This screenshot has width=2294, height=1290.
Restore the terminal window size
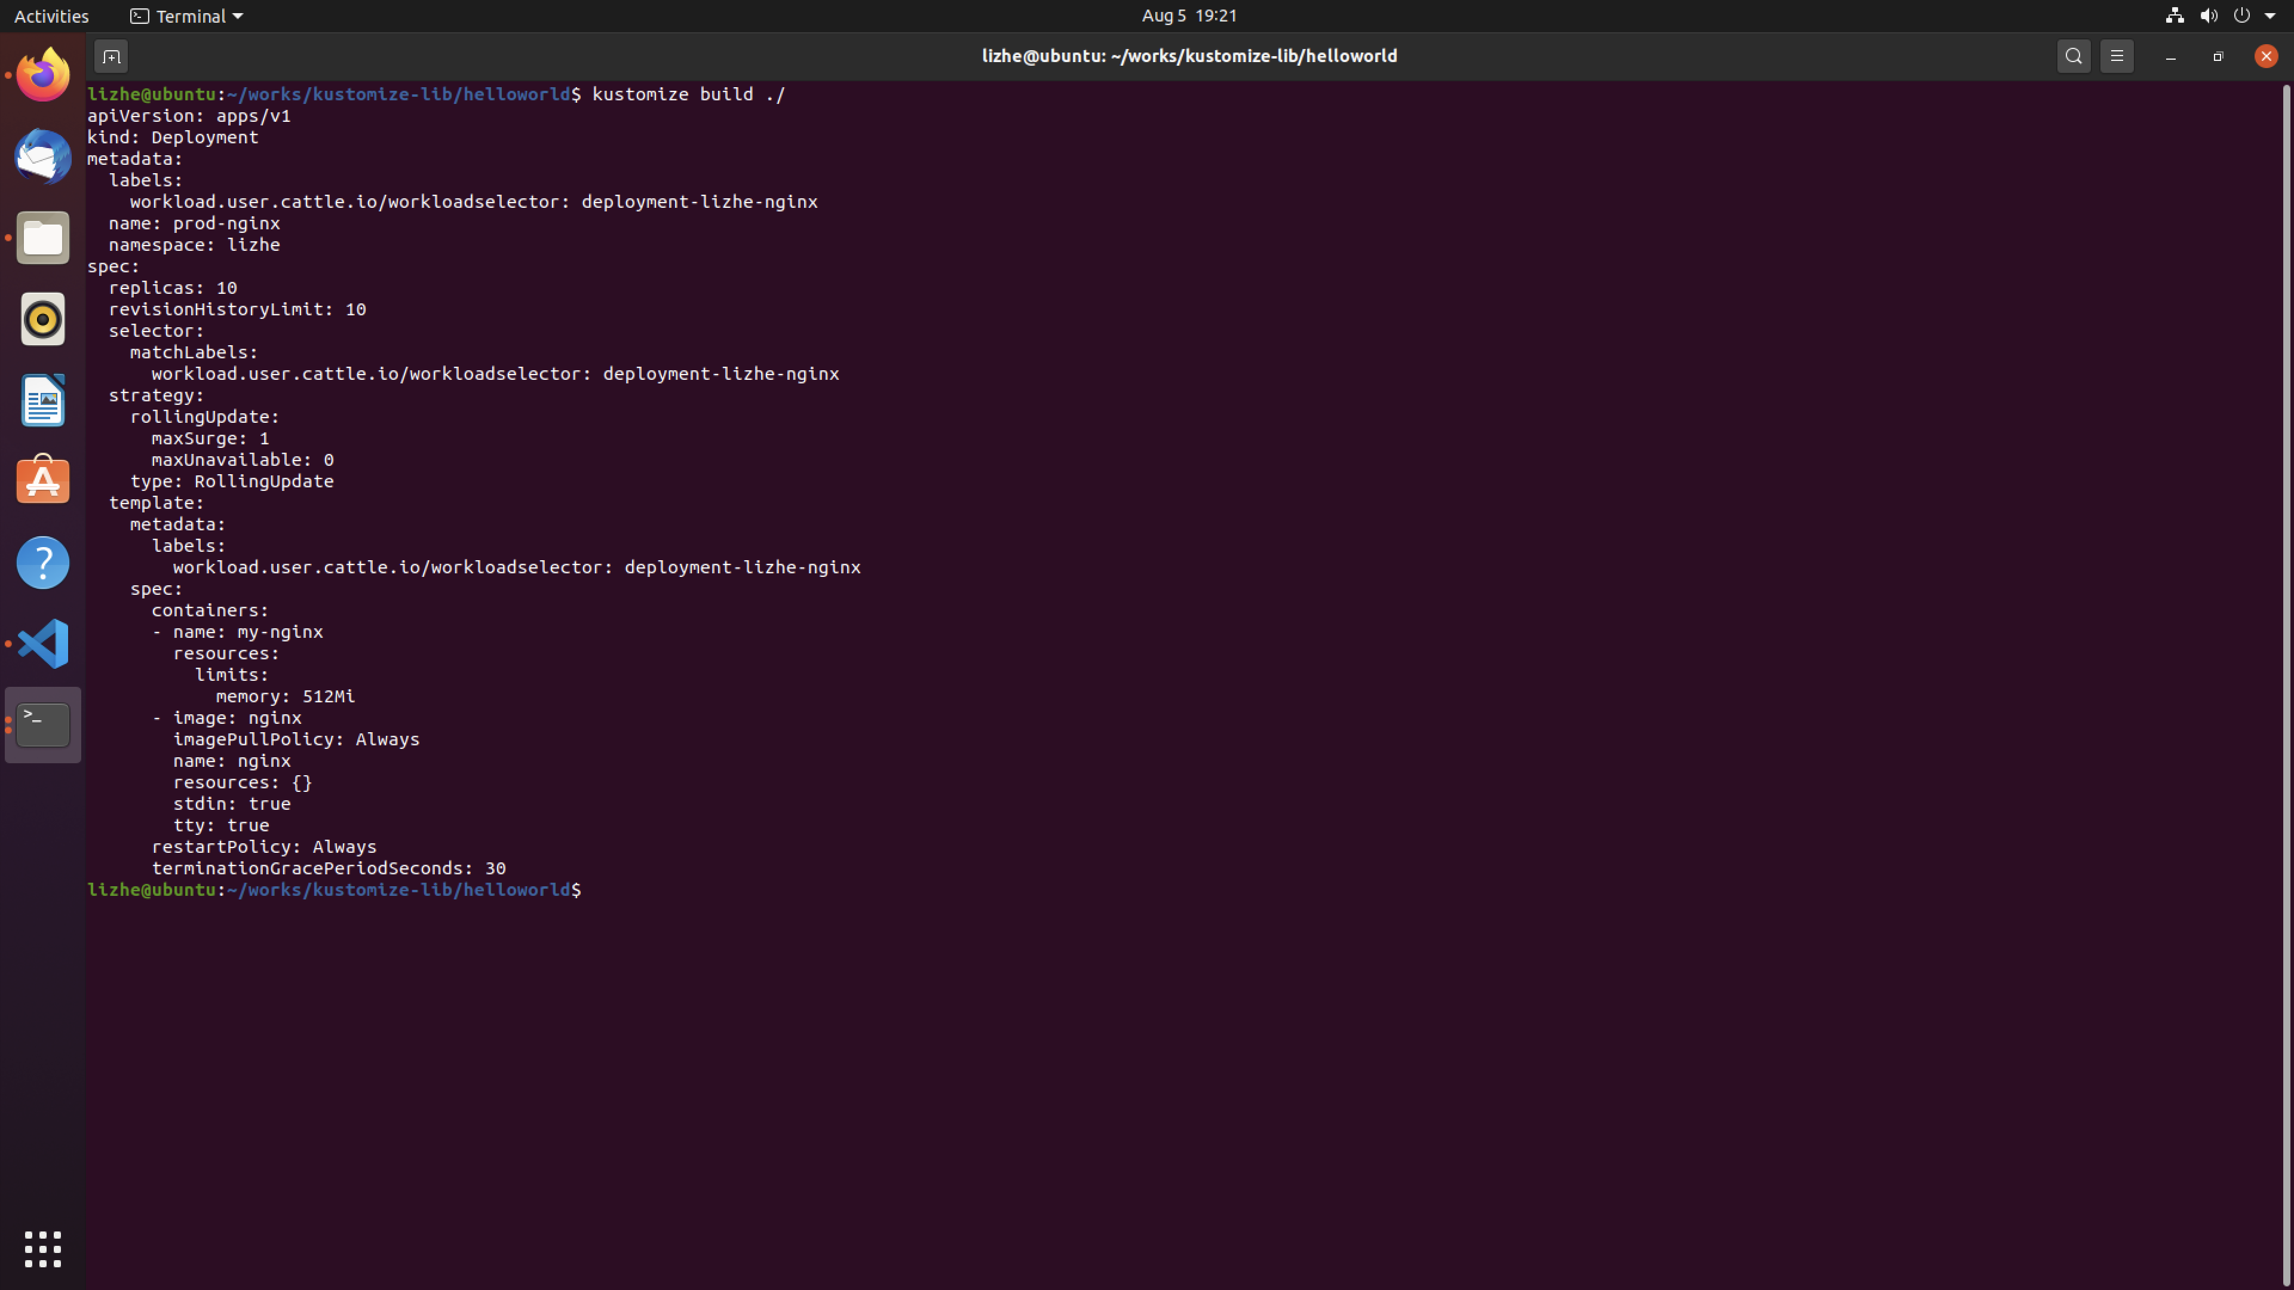click(x=2218, y=57)
